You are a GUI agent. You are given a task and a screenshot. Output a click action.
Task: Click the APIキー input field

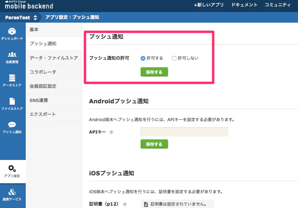184,132
